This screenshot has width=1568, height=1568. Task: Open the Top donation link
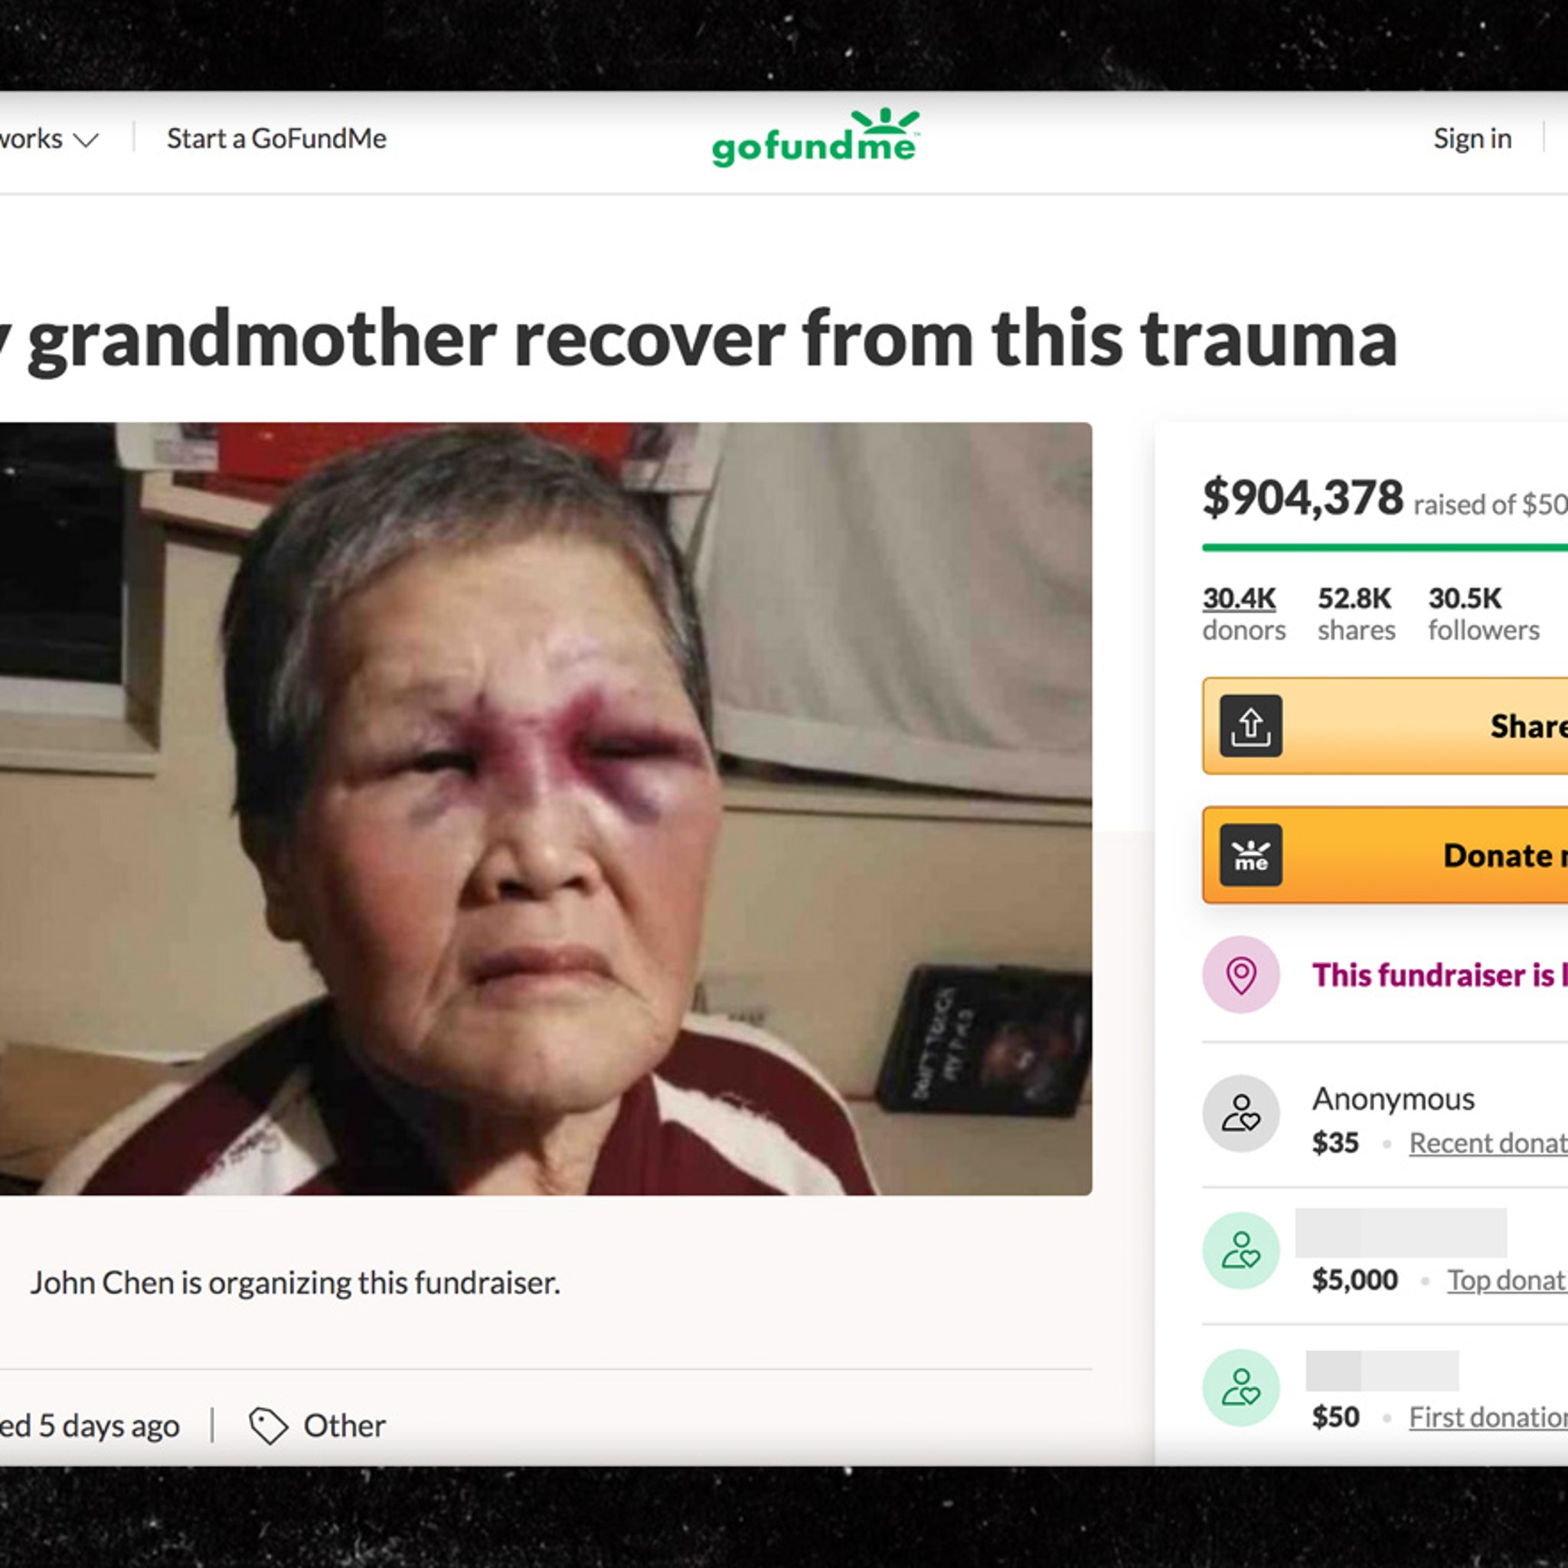[x=1507, y=1280]
